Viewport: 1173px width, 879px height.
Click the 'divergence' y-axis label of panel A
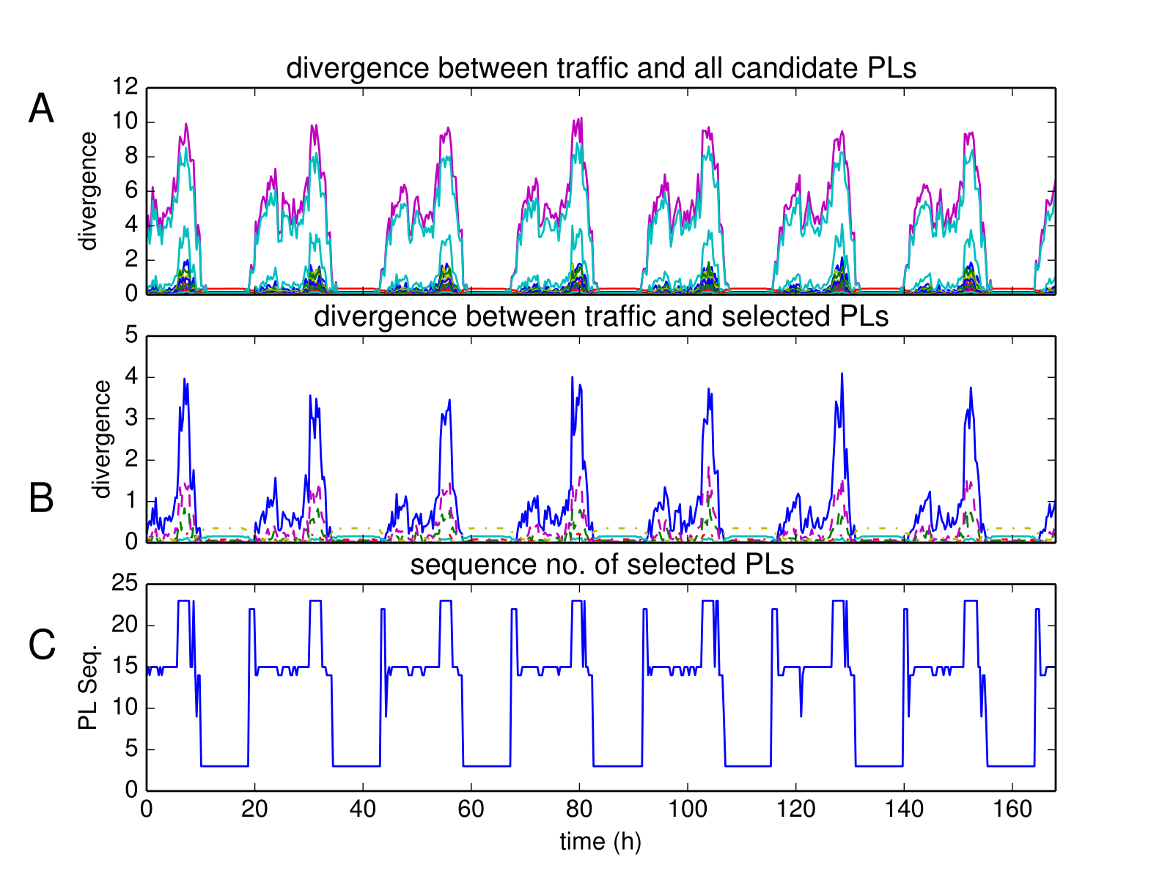pos(88,191)
